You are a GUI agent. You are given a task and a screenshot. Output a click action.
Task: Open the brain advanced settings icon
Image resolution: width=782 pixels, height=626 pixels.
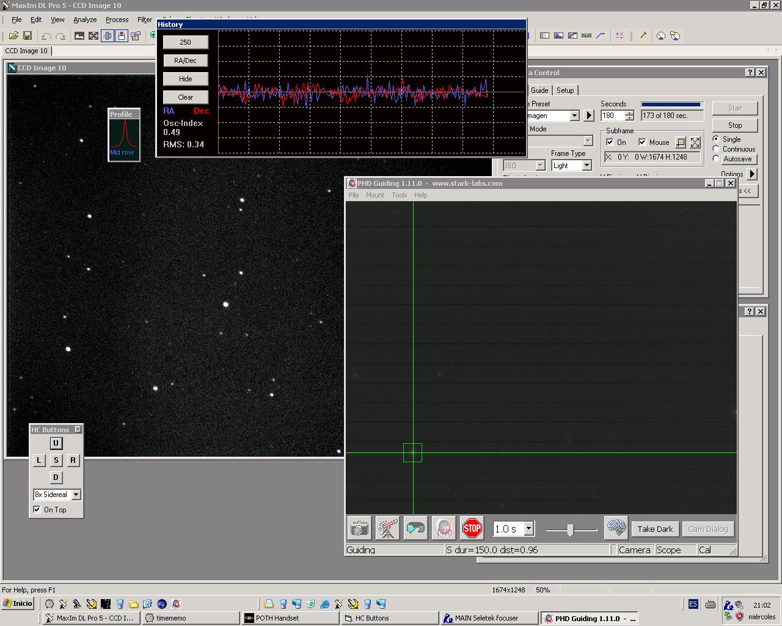tap(616, 528)
